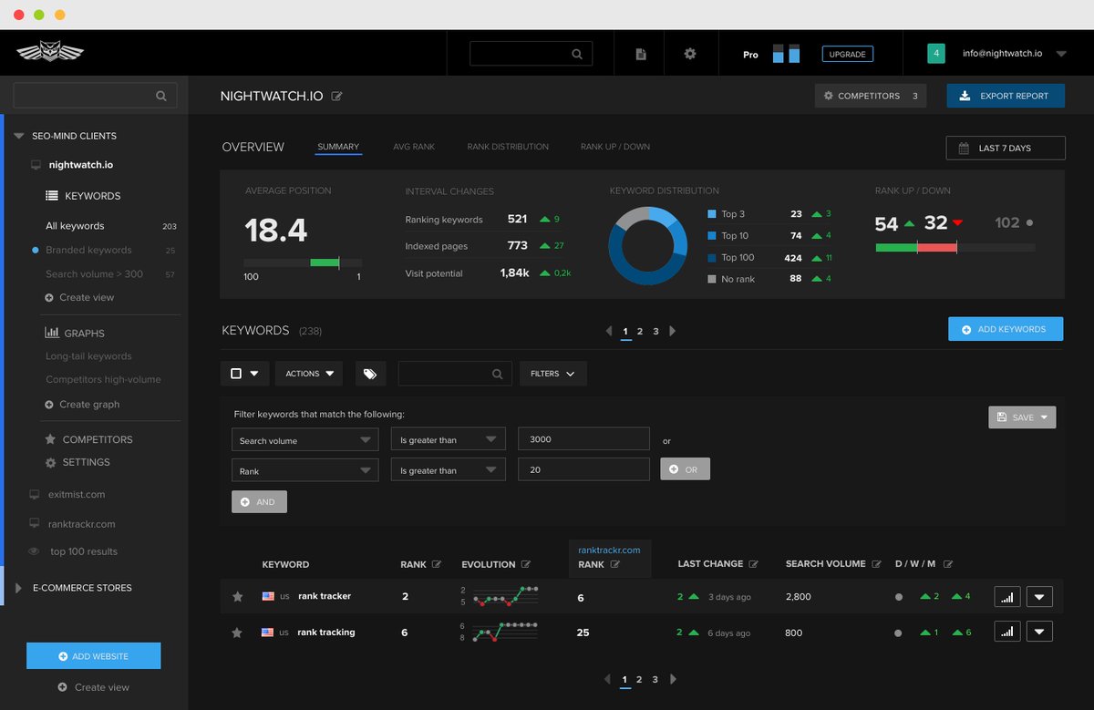This screenshot has height=710, width=1094.
Task: Open row menu arrow for rank tracking
Action: pos(1039,632)
